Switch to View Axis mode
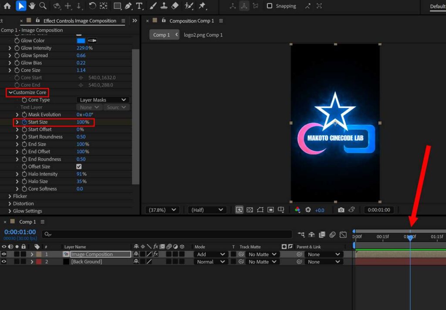 [255, 6]
